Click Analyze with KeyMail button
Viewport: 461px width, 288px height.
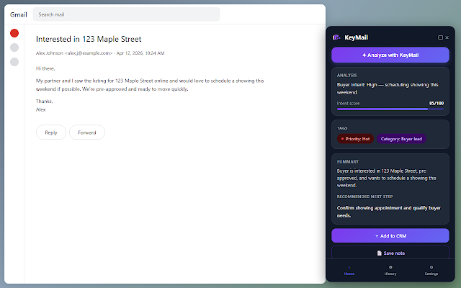(390, 55)
